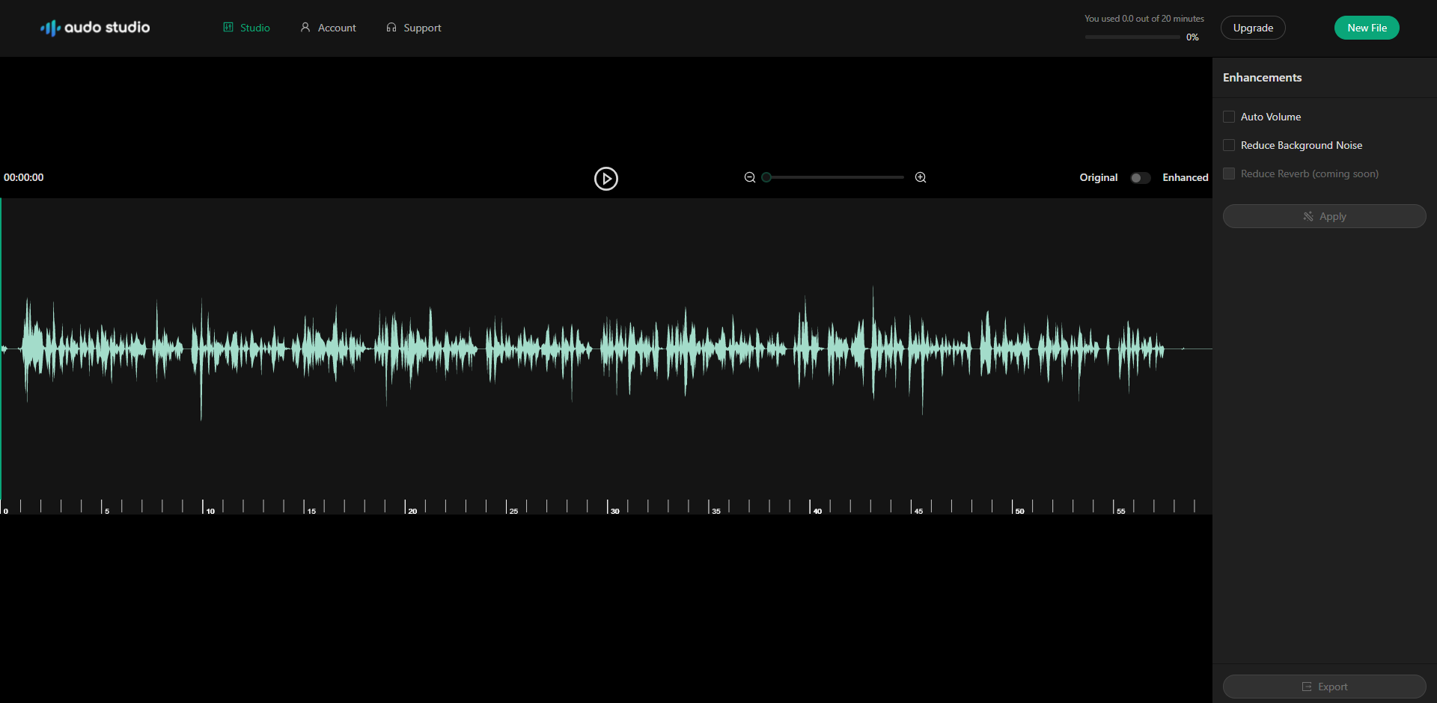Screen dimensions: 1437x703
Task: Click the Export icon in bottom panel
Action: tap(1307, 687)
